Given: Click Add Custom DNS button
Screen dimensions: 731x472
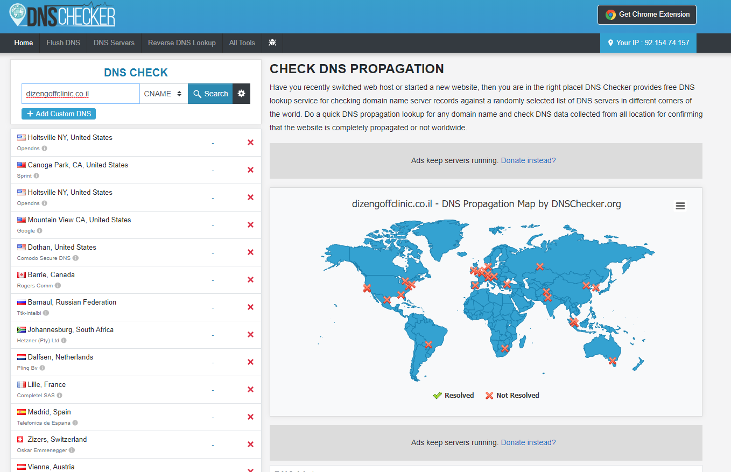Looking at the screenshot, I should [x=59, y=114].
